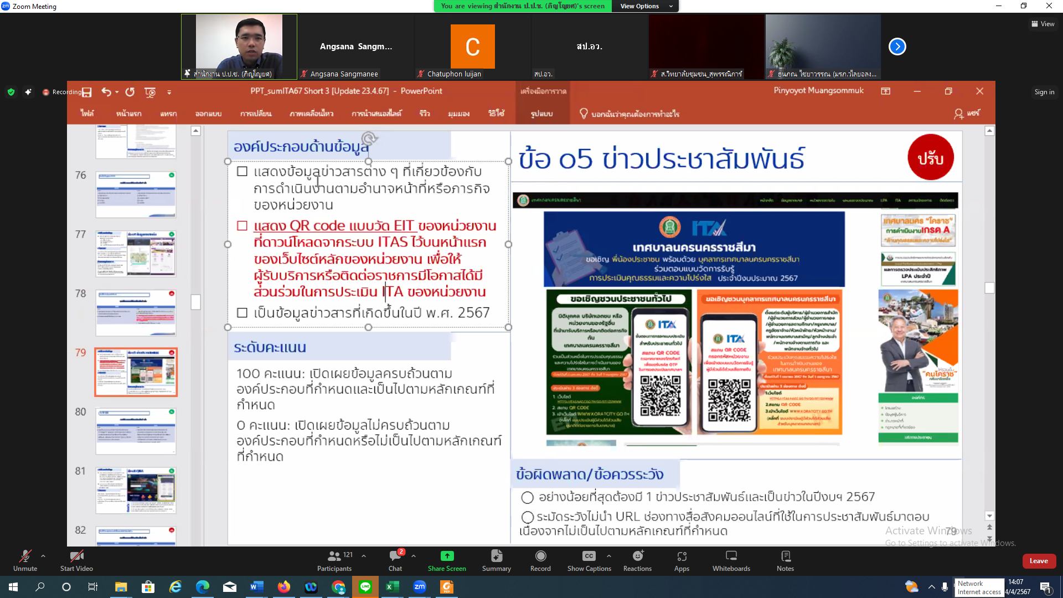The height and width of the screenshot is (598, 1063).
Task: Show Captions in Zoom
Action: tap(589, 560)
